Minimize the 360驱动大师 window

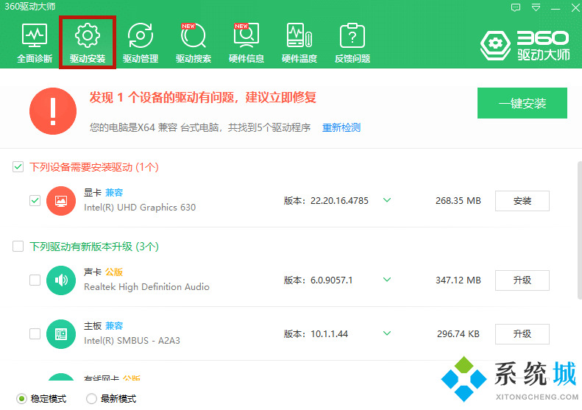[556, 8]
